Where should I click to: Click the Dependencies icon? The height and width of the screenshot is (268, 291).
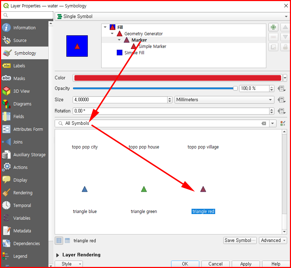[x=6, y=243]
